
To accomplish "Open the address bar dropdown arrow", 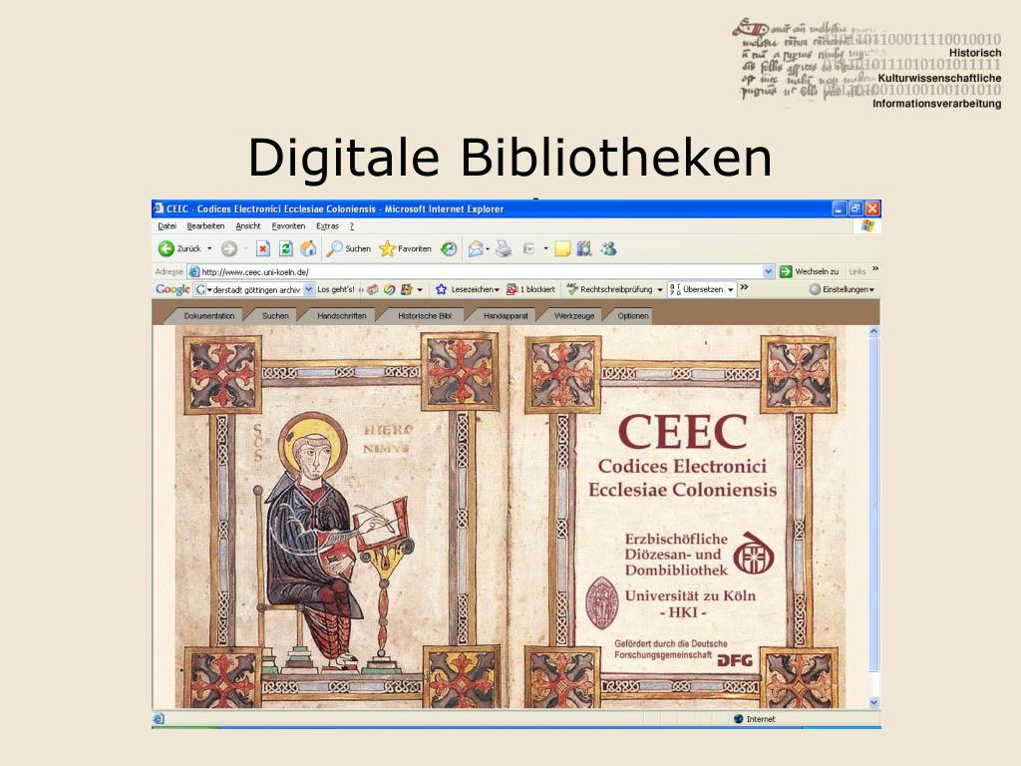I will pos(769,271).
